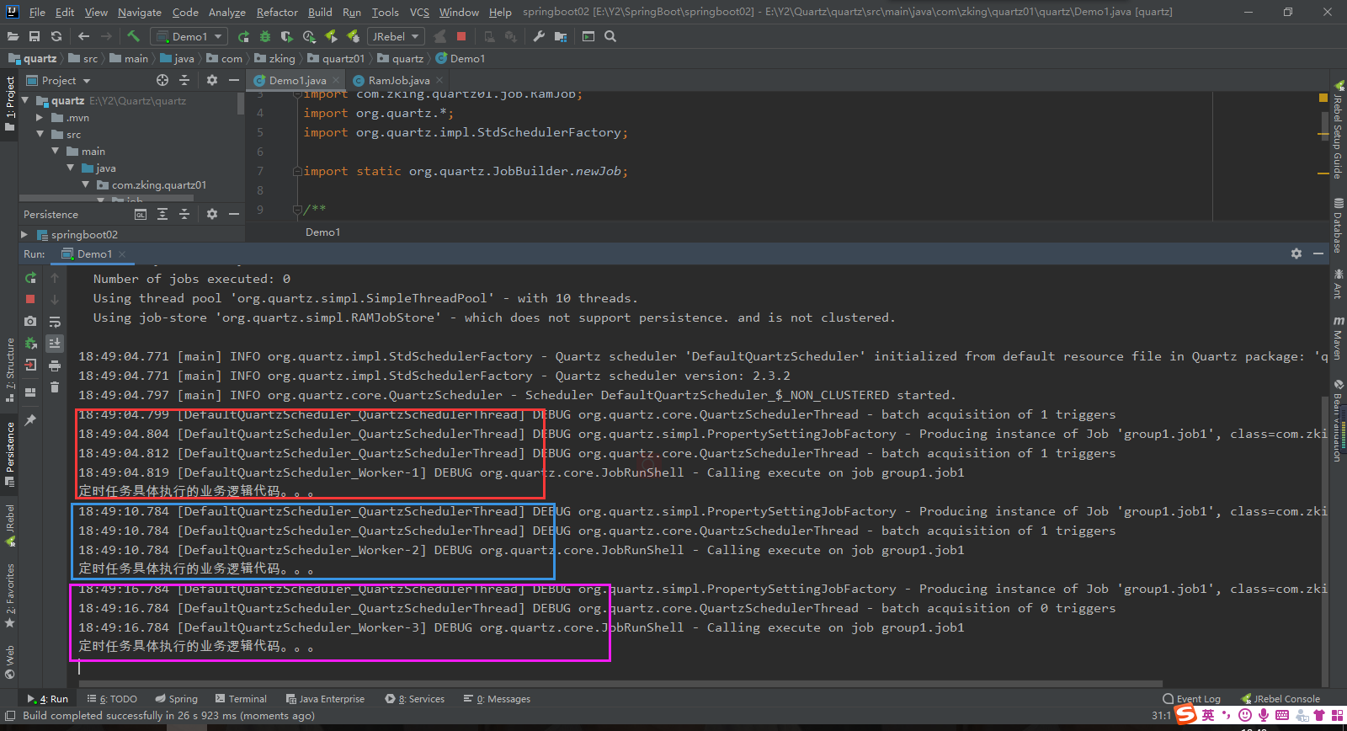This screenshot has width=1347, height=731.
Task: Hide the Run tool window
Action: tap(1318, 253)
